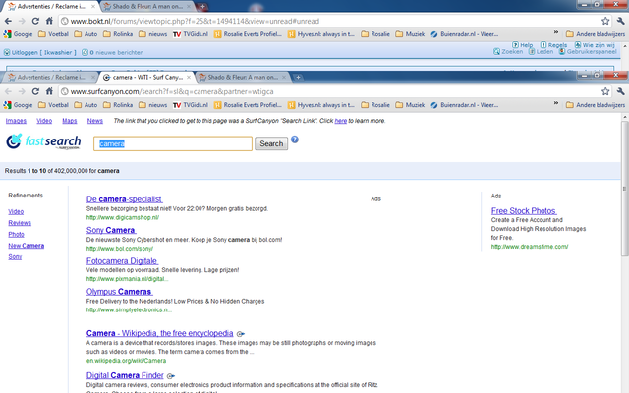Open Maps search category
This screenshot has width=629, height=393.
coord(70,121)
